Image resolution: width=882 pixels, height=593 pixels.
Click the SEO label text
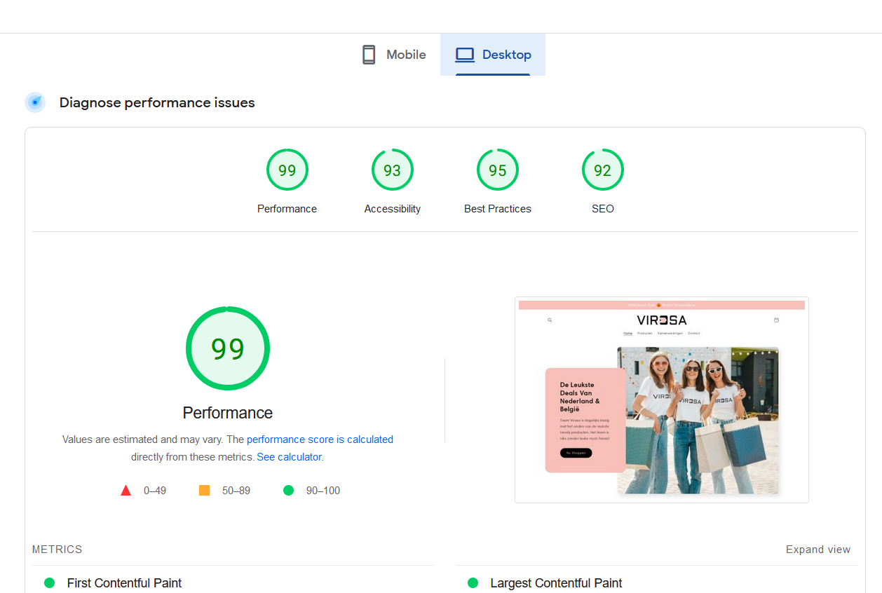point(603,209)
